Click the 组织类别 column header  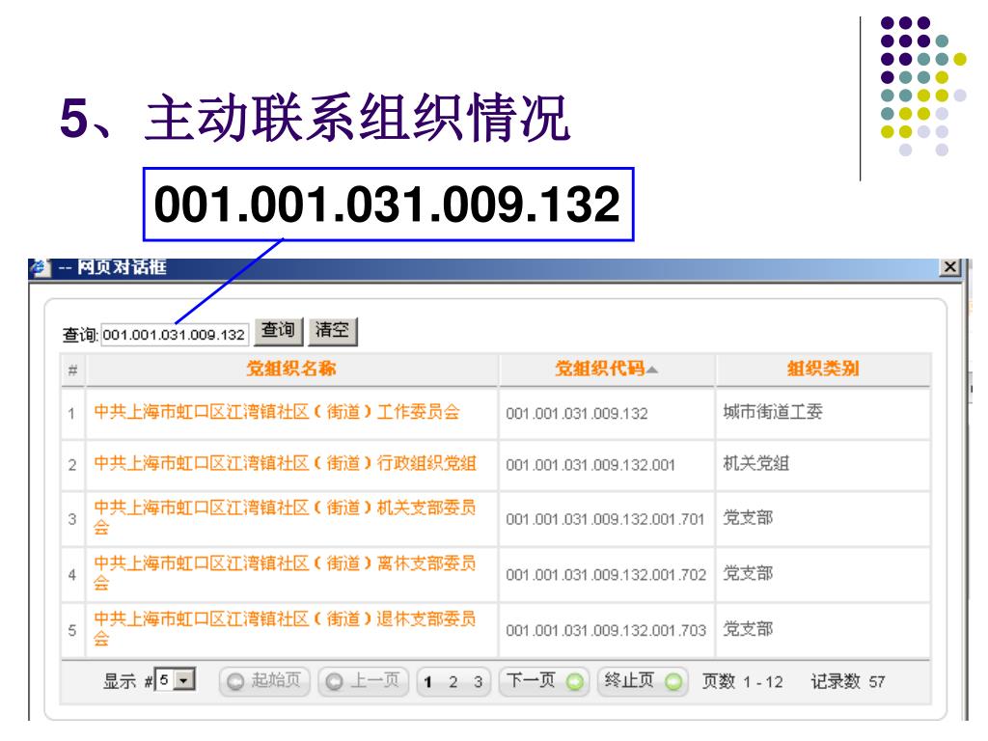point(823,369)
